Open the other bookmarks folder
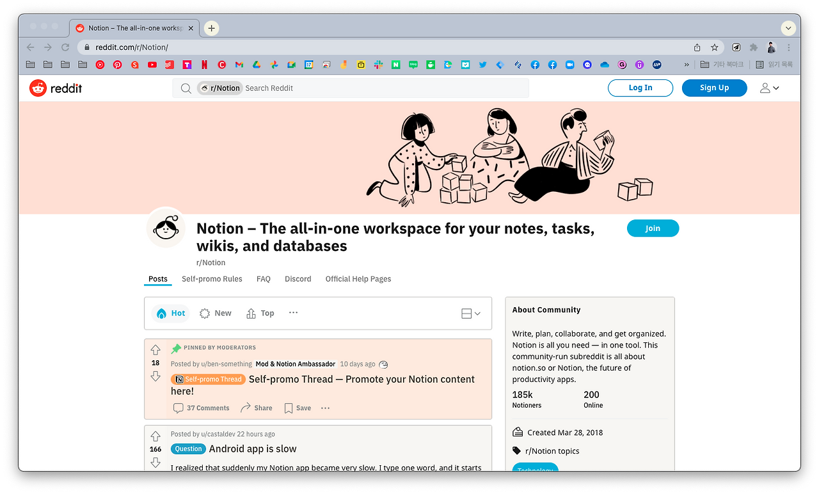Screen dimensions: 819x494 point(723,65)
